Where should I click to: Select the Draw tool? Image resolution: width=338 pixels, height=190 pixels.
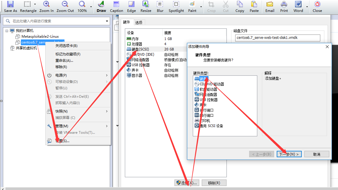coord(101,7)
